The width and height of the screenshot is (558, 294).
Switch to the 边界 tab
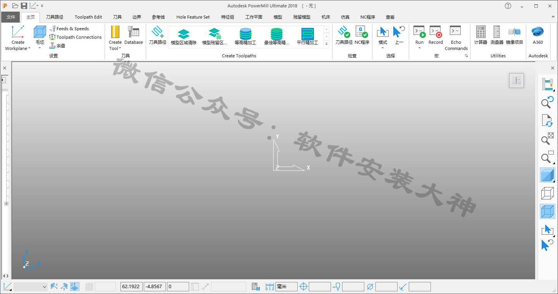(x=137, y=17)
